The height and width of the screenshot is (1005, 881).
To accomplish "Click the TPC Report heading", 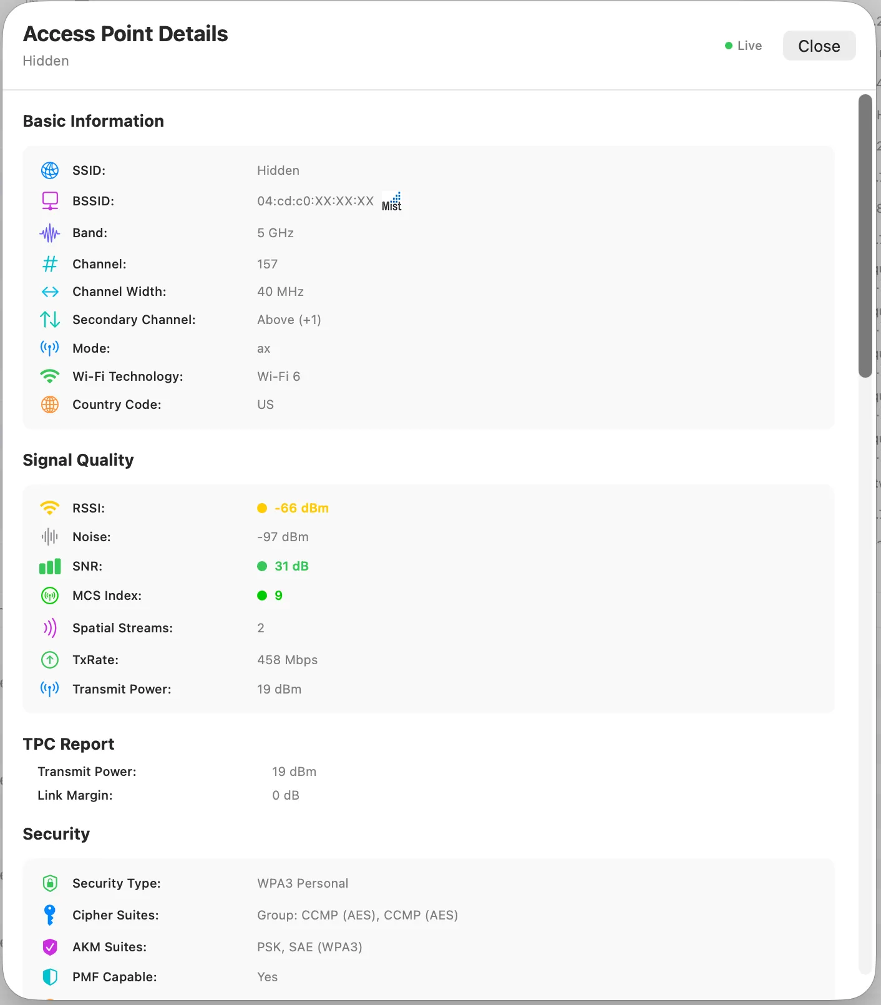I will pos(69,743).
